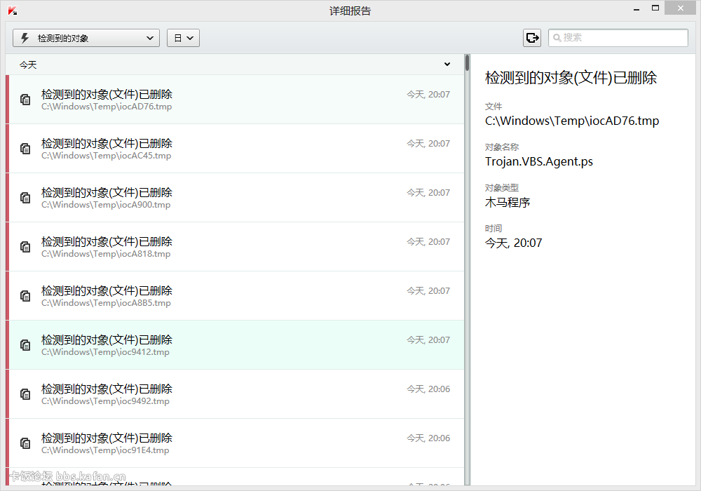Click the 今天, 20:06 timestamp of the ioc91E4.tmp row
The width and height of the screenshot is (701, 491).
[428, 438]
